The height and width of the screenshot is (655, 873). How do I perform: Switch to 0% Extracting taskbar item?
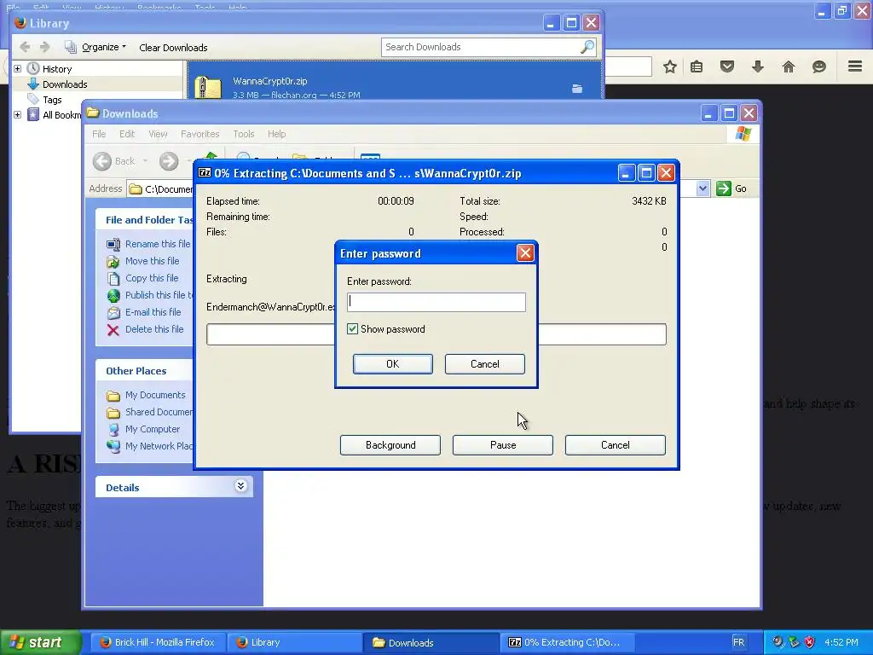(x=568, y=642)
